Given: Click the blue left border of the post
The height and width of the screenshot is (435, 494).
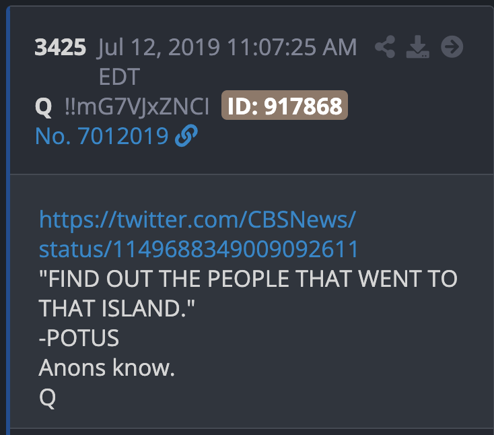Looking at the screenshot, I should pyautogui.click(x=8, y=221).
